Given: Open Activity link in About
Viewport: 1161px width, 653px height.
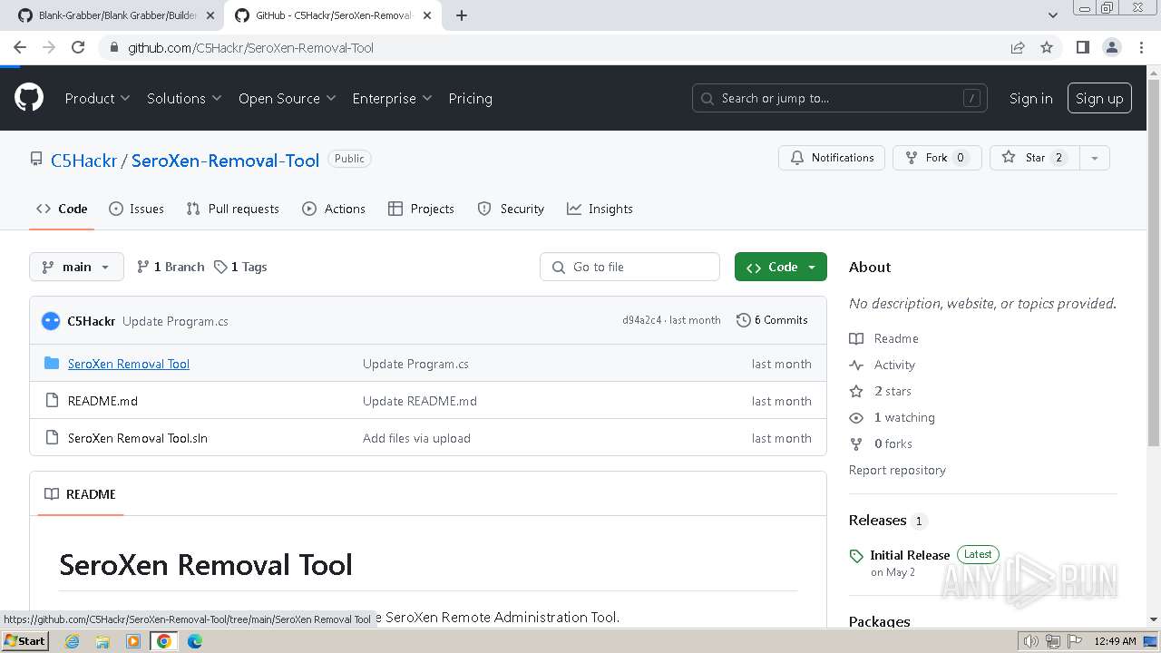Looking at the screenshot, I should 883,365.
